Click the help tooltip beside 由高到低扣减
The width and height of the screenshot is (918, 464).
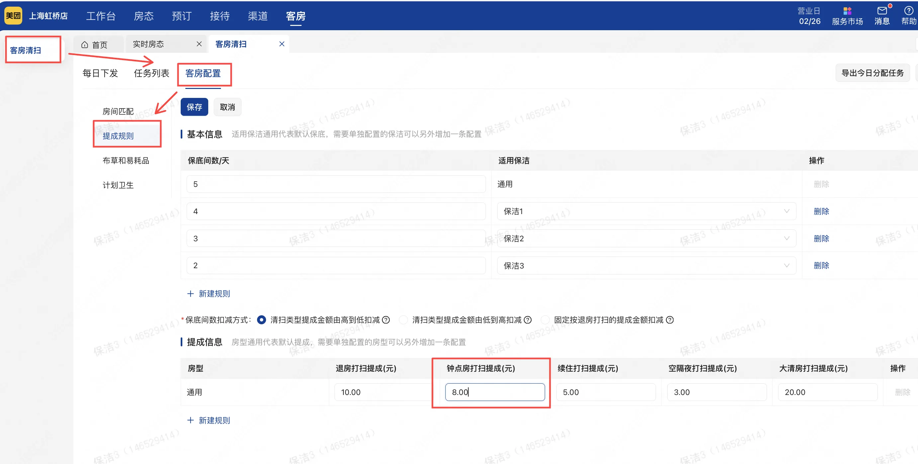386,320
